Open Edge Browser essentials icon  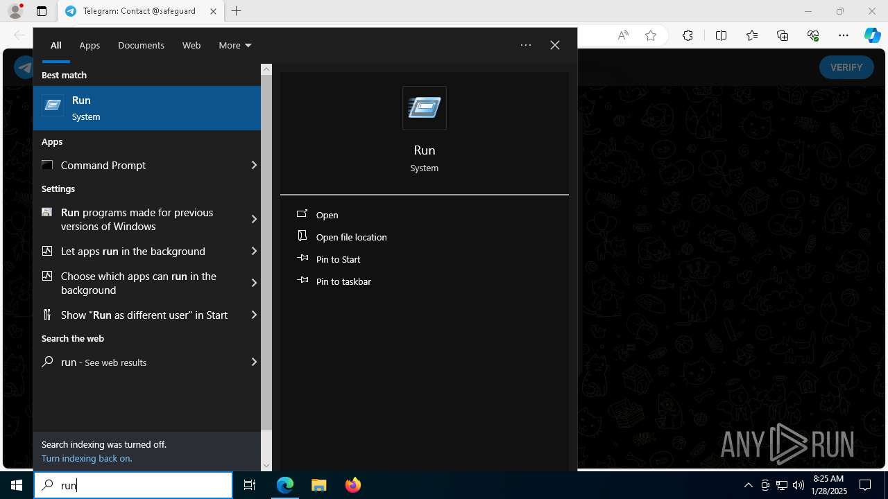tap(813, 35)
